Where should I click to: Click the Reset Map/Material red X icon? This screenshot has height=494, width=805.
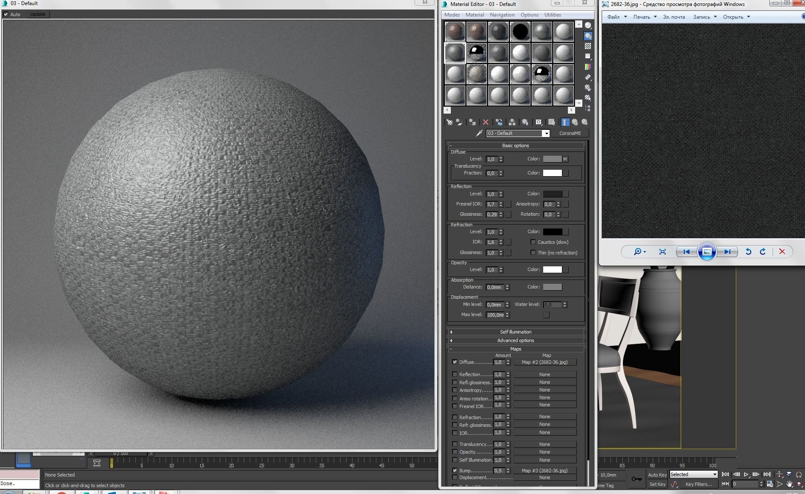[x=486, y=122]
